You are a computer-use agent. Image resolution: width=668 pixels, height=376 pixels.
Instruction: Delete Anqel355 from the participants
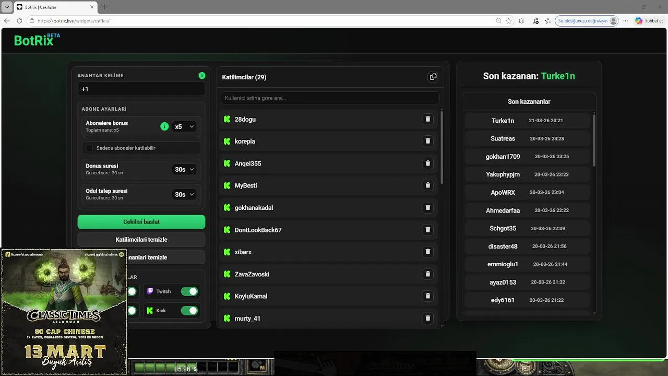(427, 163)
